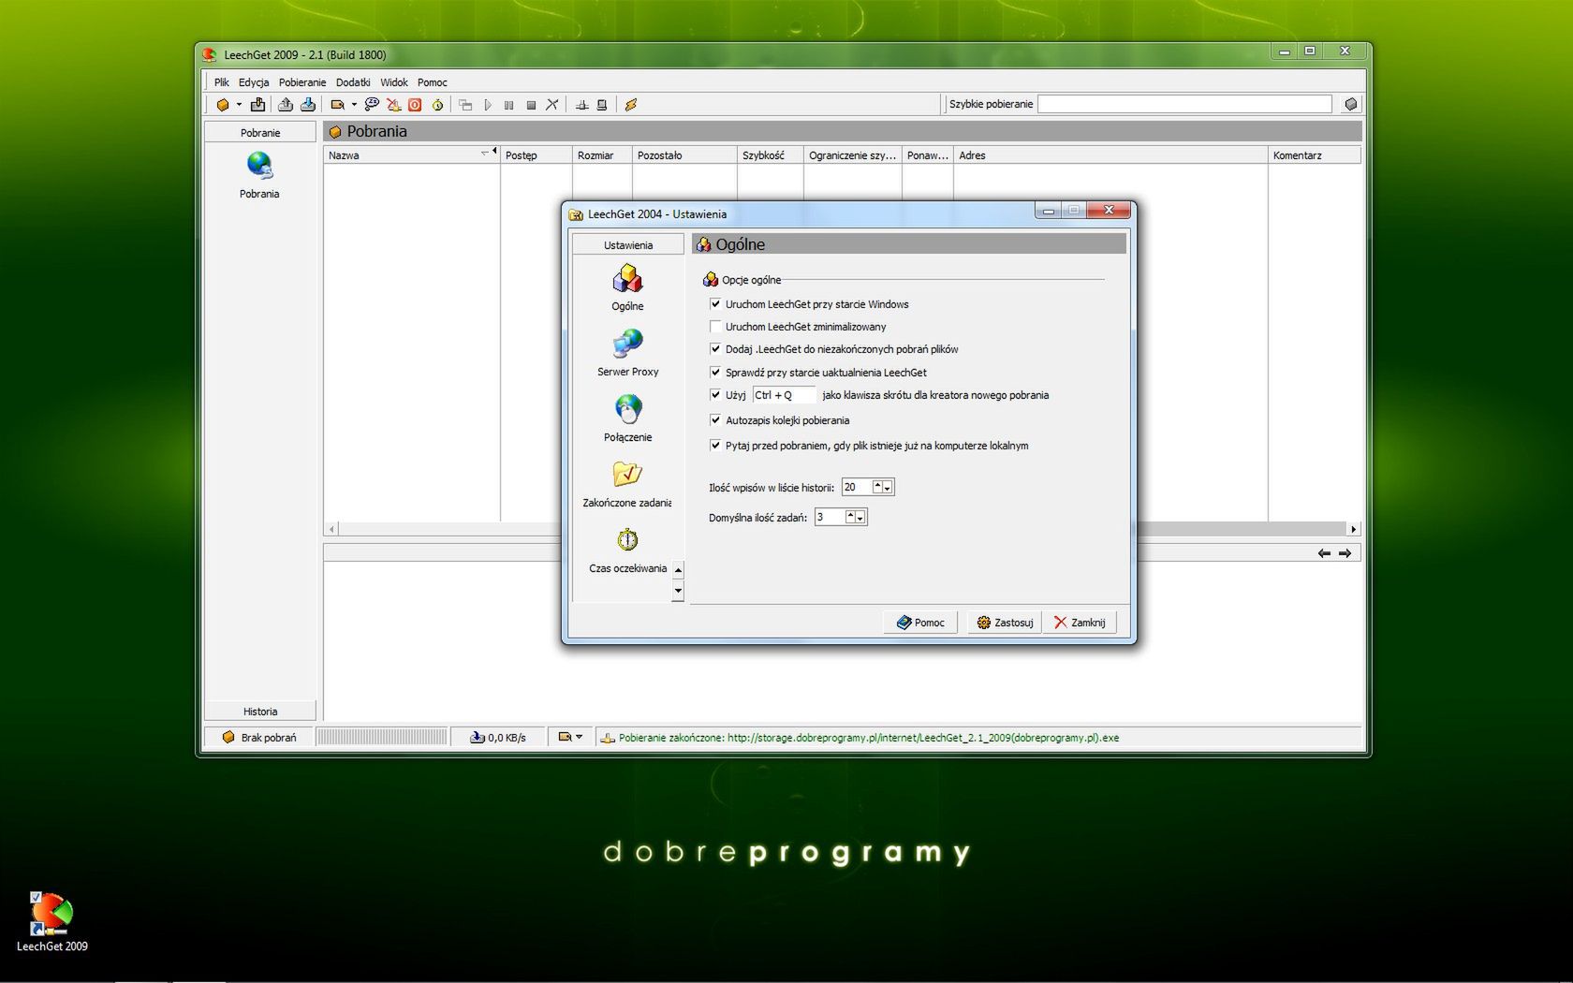
Task: Select Zakończone zadania settings category
Action: 627,484
